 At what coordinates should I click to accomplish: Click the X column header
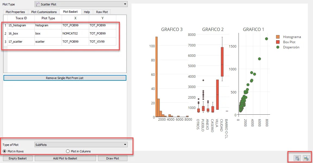[x=75, y=18]
